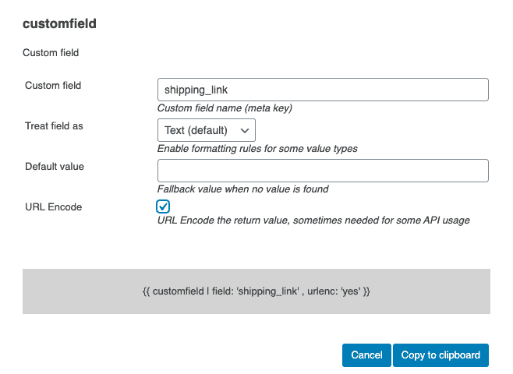Click the bold 'customfield' heading
Image resolution: width=513 pixels, height=374 pixels.
pos(59,24)
